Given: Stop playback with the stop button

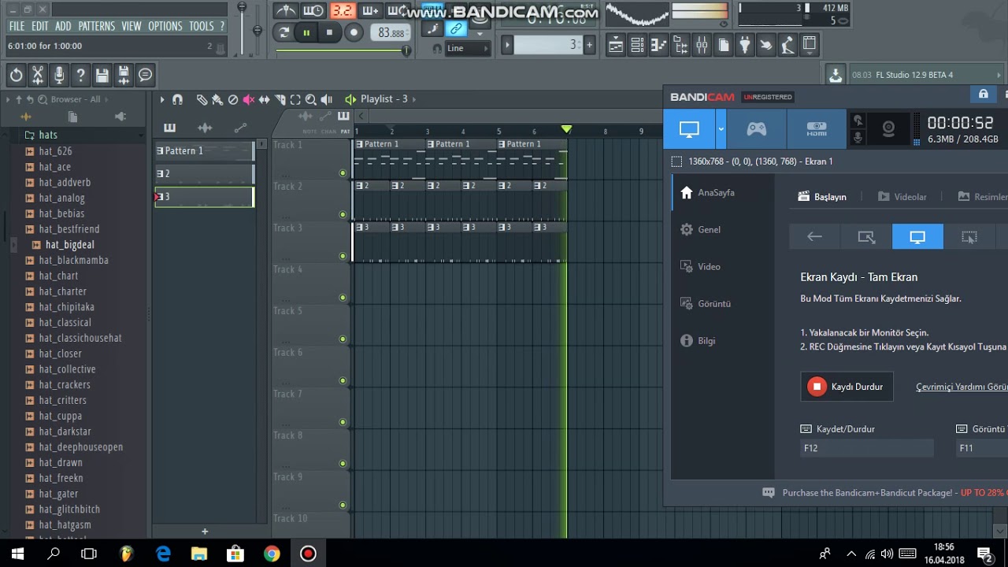Looking at the screenshot, I should pyautogui.click(x=329, y=32).
